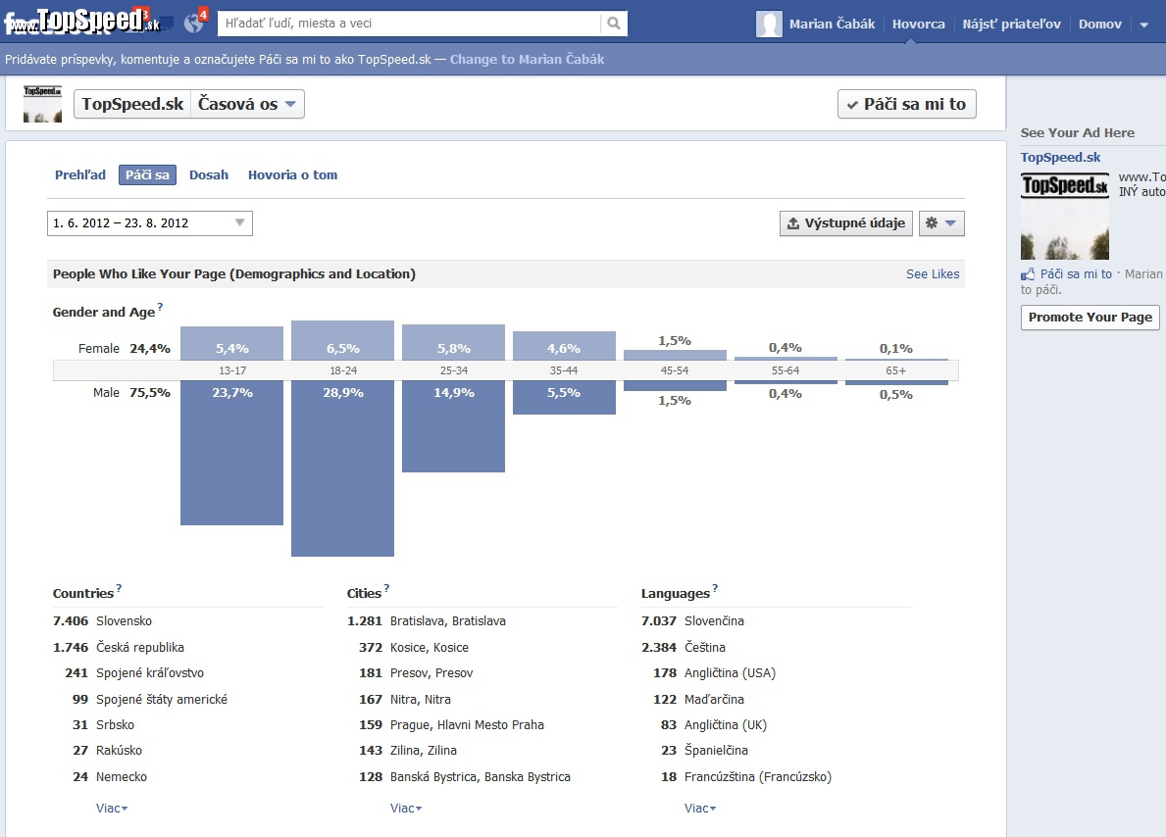
Task: Open the account menu arrow in top bar
Action: click(x=1144, y=25)
